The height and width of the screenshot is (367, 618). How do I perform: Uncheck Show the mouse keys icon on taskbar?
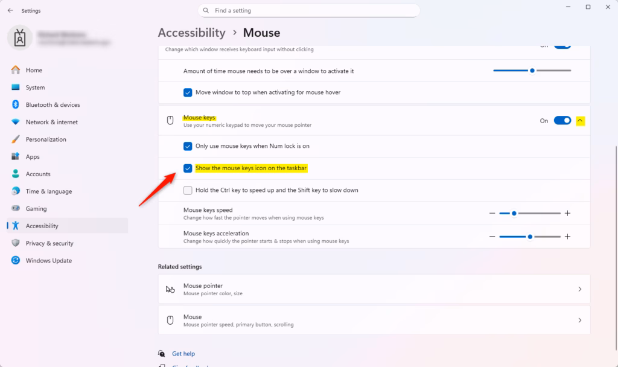tap(188, 168)
